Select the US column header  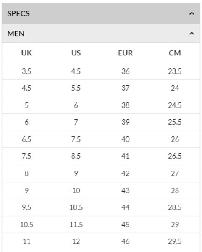point(76,53)
